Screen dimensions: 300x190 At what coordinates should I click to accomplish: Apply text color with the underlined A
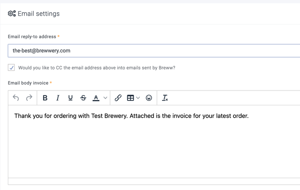(96, 98)
